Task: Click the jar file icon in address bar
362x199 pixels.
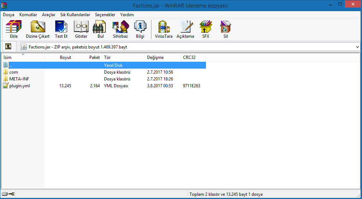Action: [24, 47]
